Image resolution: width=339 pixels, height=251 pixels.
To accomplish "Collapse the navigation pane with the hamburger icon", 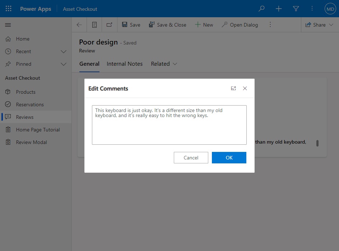I will coord(8,25).
